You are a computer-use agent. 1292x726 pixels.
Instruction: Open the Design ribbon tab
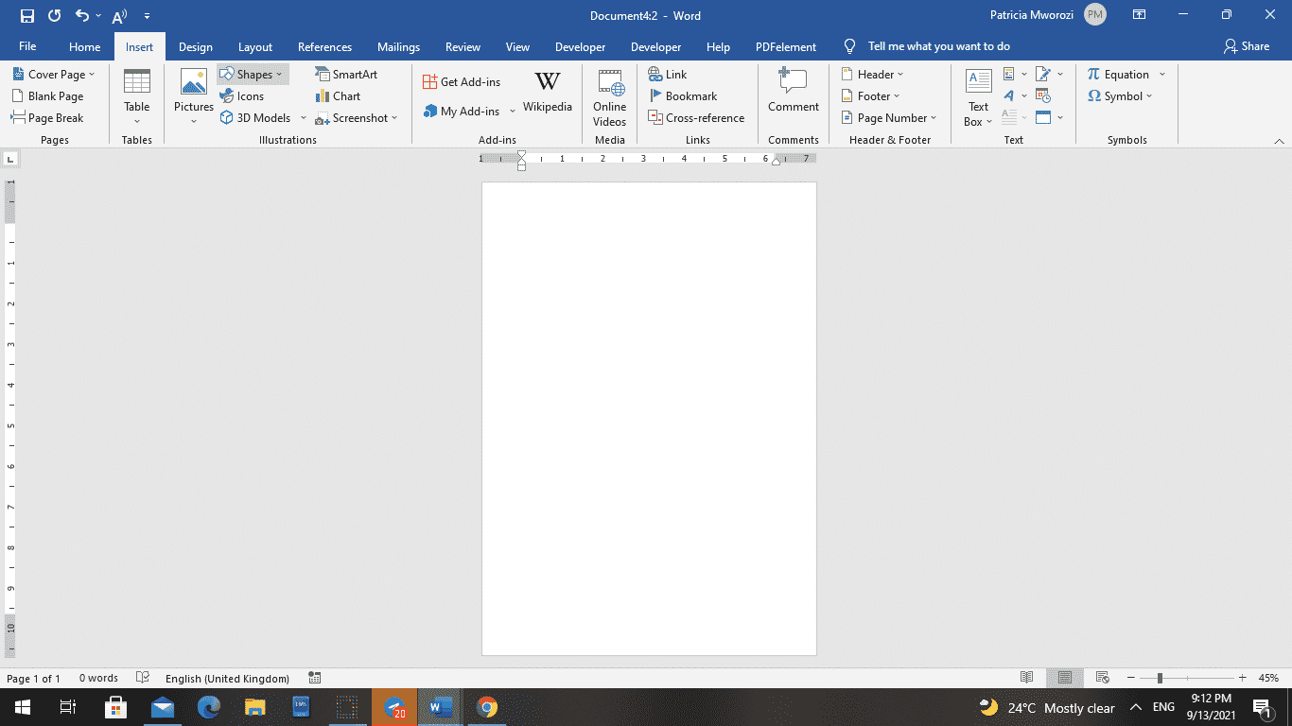coord(196,45)
